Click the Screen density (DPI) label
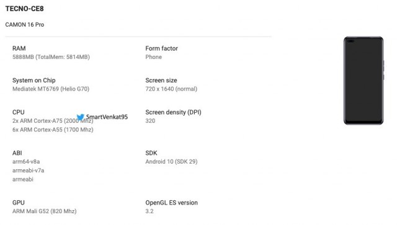The height and width of the screenshot is (225, 397). (x=173, y=112)
